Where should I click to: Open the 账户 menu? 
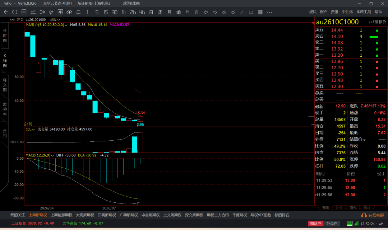pos(323,12)
